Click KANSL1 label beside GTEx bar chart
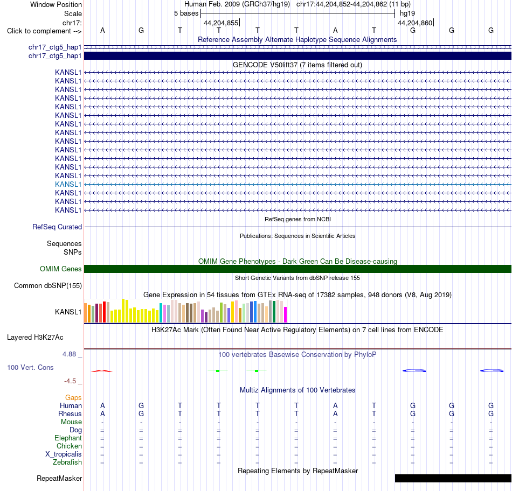This screenshot has height=491, width=512. click(x=68, y=312)
